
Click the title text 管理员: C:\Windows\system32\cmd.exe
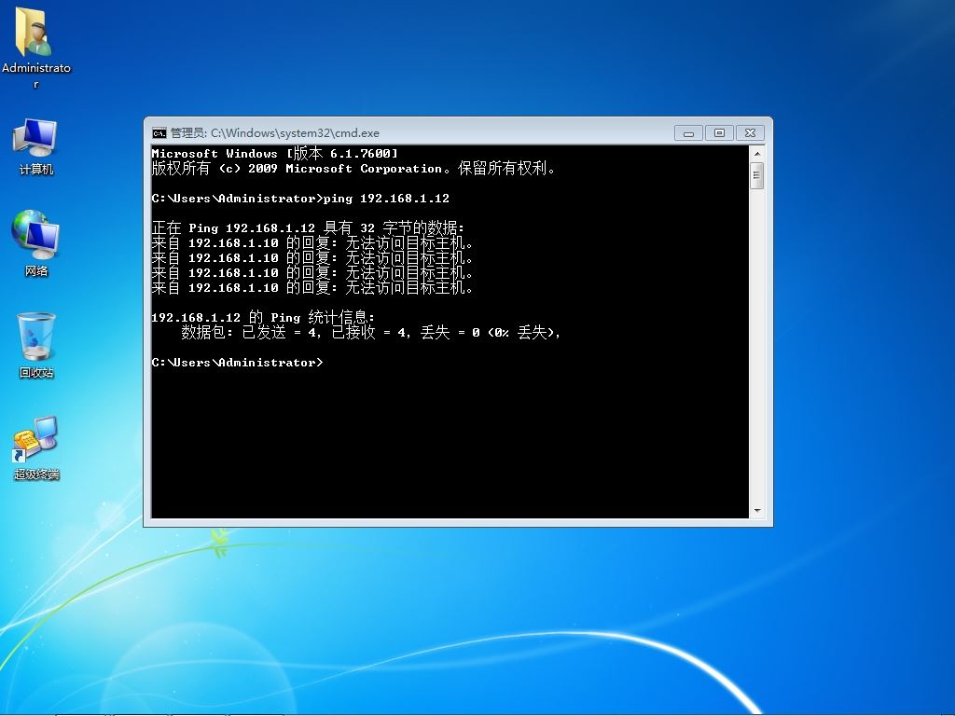[x=275, y=132]
